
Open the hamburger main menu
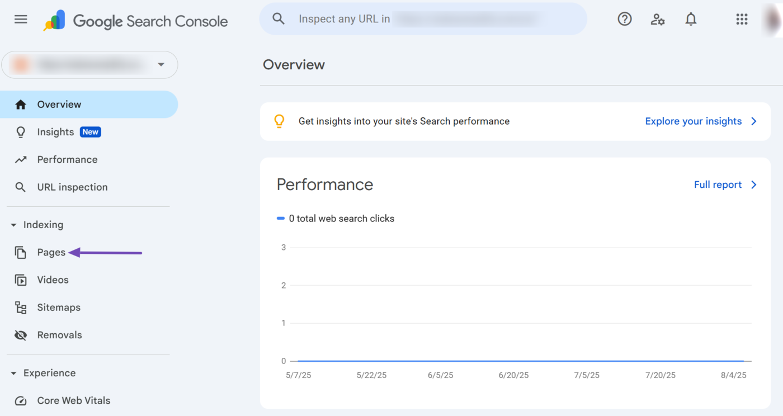pyautogui.click(x=21, y=20)
